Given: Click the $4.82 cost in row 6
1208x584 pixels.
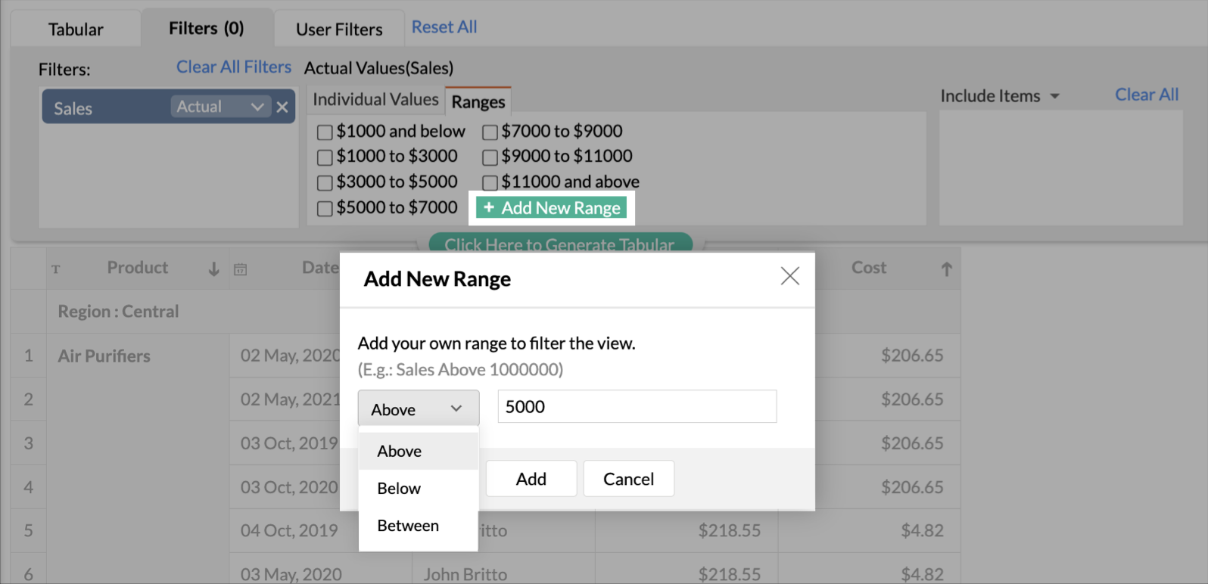Looking at the screenshot, I should pos(922,574).
